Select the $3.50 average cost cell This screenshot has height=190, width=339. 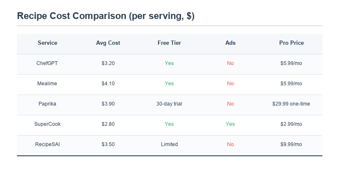[108, 144]
